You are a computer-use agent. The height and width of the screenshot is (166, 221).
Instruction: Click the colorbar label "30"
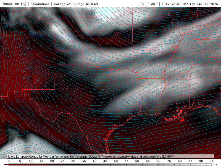point(73,161)
